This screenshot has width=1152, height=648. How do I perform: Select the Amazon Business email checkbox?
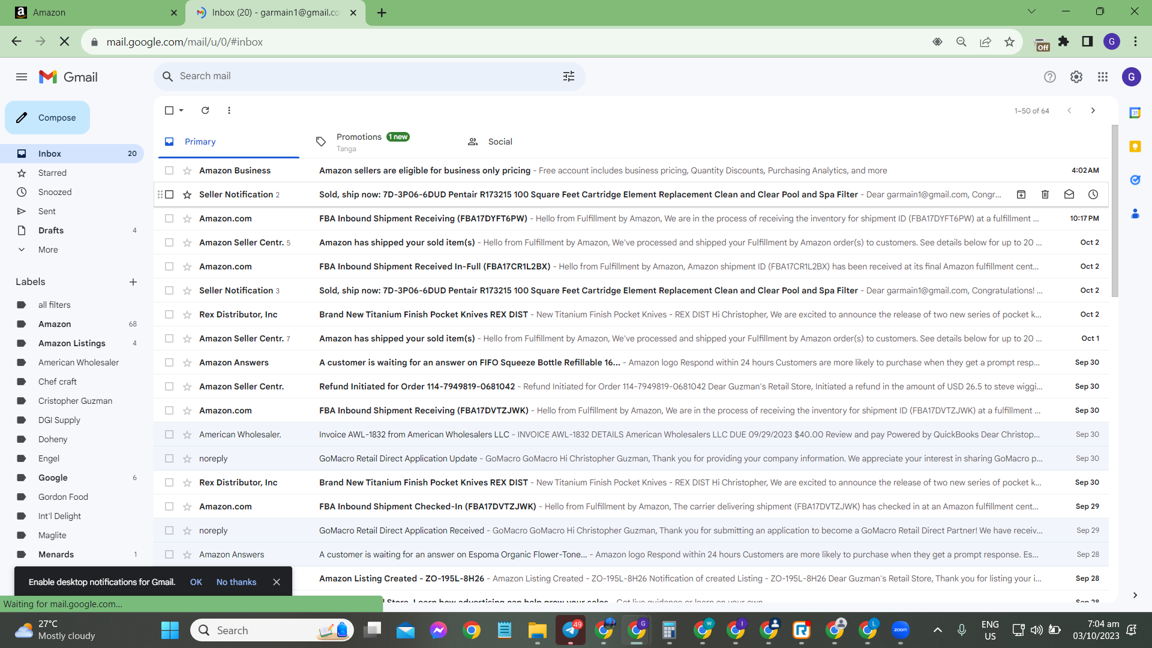coord(169,170)
